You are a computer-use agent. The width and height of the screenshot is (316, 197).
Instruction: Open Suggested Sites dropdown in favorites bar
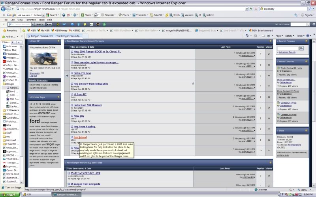(x=218, y=31)
